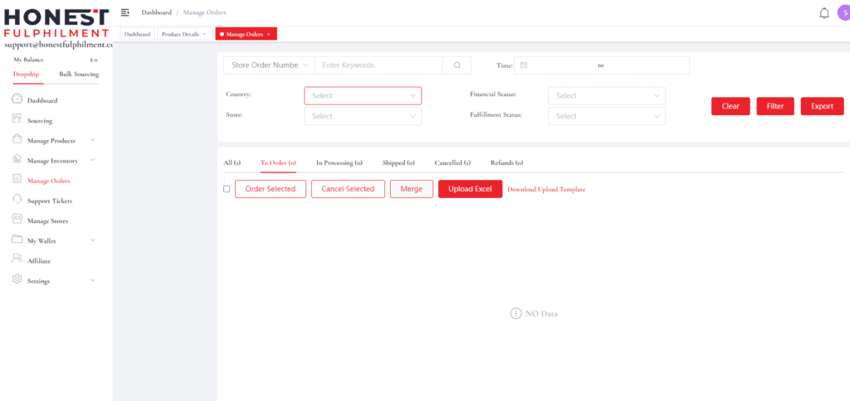Click the notification bell icon
This screenshot has width=850, height=401.
[823, 12]
